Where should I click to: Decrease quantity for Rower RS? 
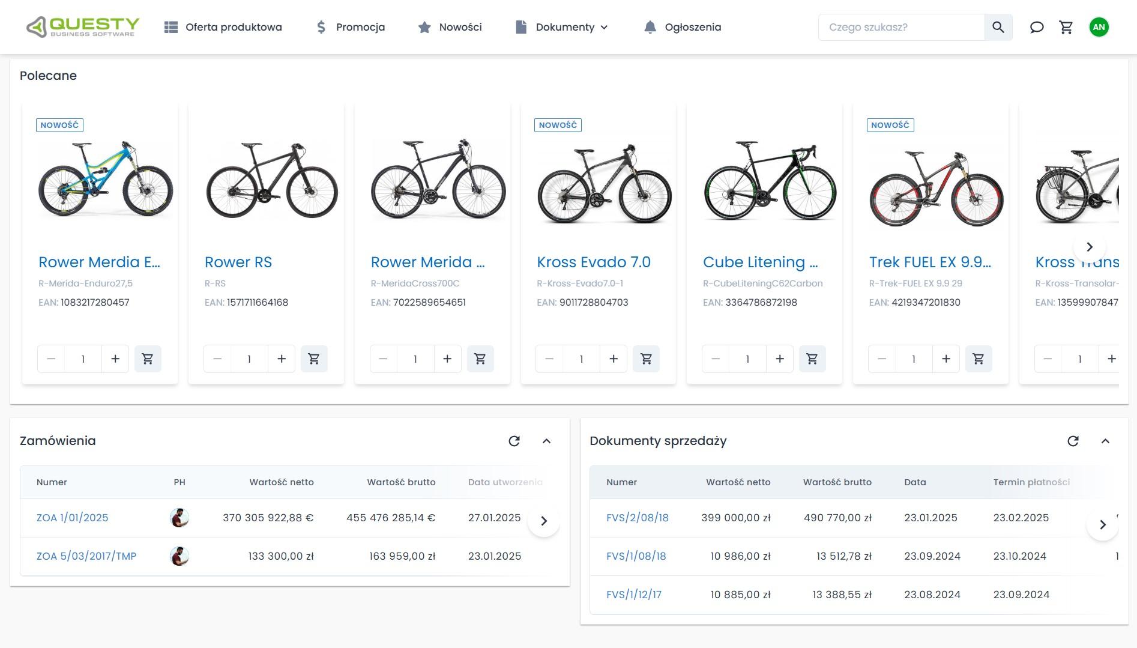pos(217,359)
